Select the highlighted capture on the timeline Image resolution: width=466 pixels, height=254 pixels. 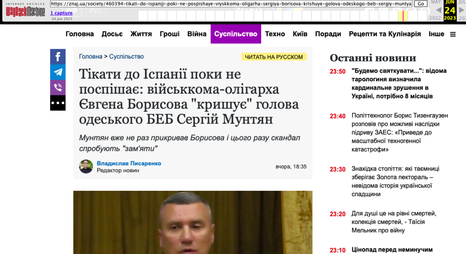click(x=403, y=16)
